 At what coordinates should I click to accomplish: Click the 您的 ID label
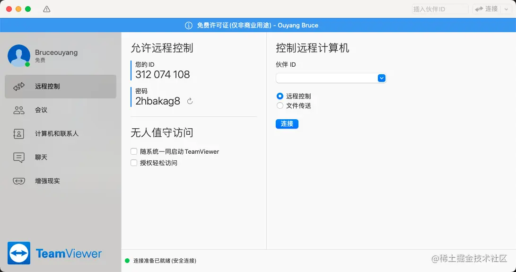tap(145, 64)
